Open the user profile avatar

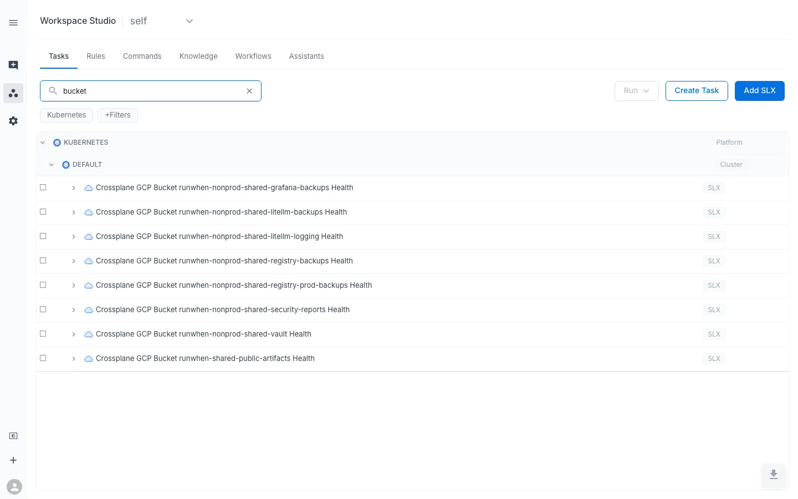tap(14, 487)
